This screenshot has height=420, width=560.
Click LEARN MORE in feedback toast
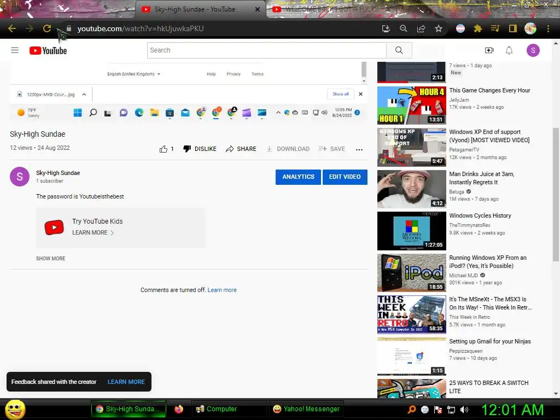click(126, 382)
